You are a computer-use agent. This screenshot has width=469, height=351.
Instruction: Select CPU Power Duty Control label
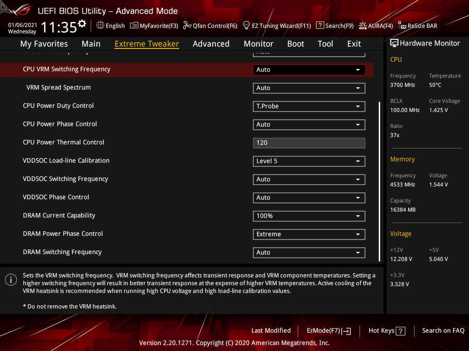click(x=58, y=106)
